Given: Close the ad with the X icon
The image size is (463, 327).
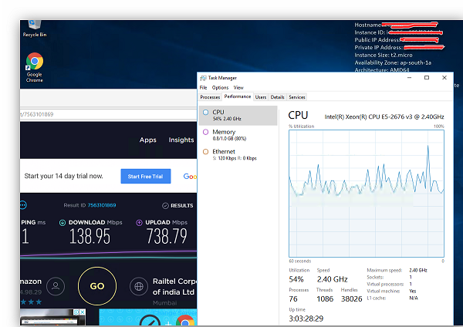Looking at the screenshot, I should (x=83, y=312).
